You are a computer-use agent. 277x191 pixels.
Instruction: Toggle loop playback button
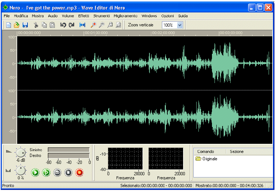tap(57, 172)
